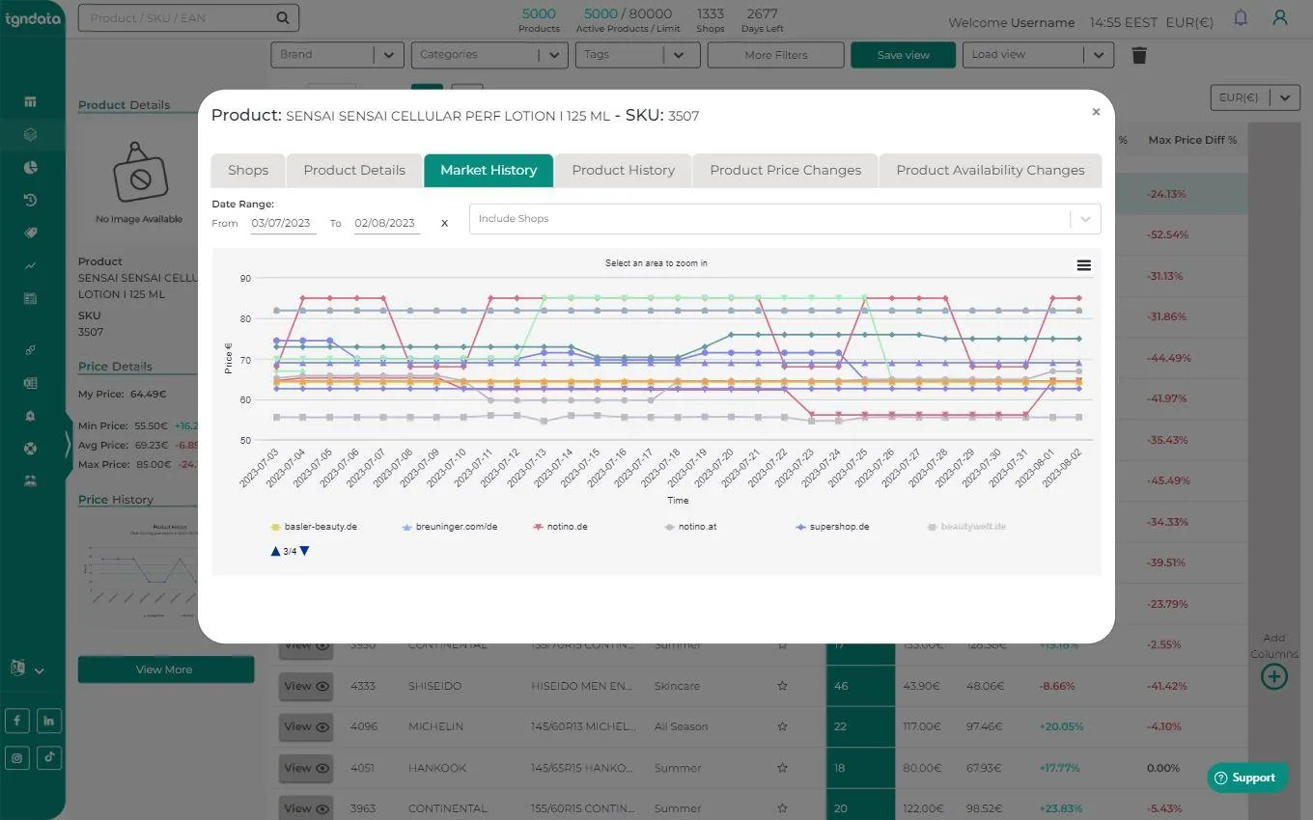
Task: Toggle notino.de series in legend
Action: [x=560, y=527]
